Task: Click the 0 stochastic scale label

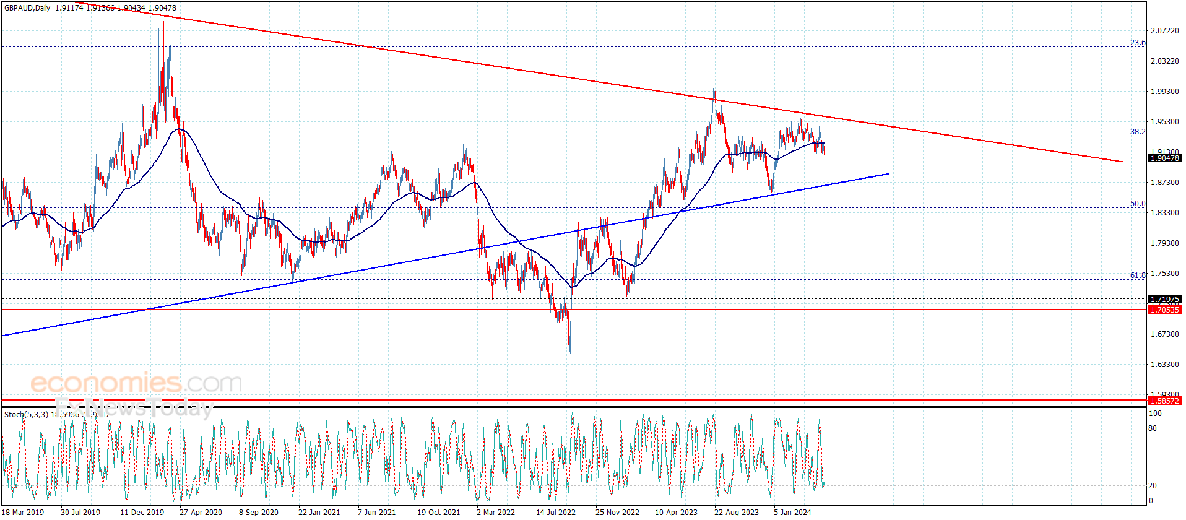Action: click(x=1151, y=501)
